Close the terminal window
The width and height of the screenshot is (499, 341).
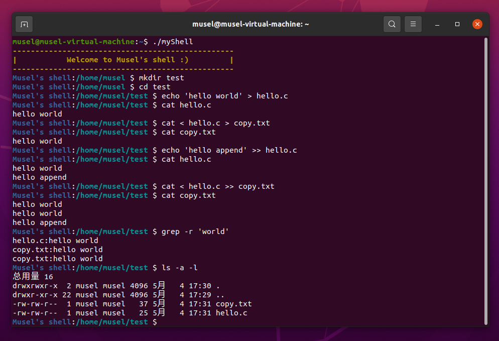tap(477, 24)
